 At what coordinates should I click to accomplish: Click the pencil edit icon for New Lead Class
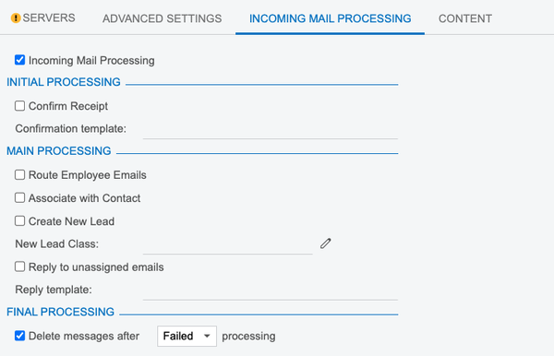point(326,243)
